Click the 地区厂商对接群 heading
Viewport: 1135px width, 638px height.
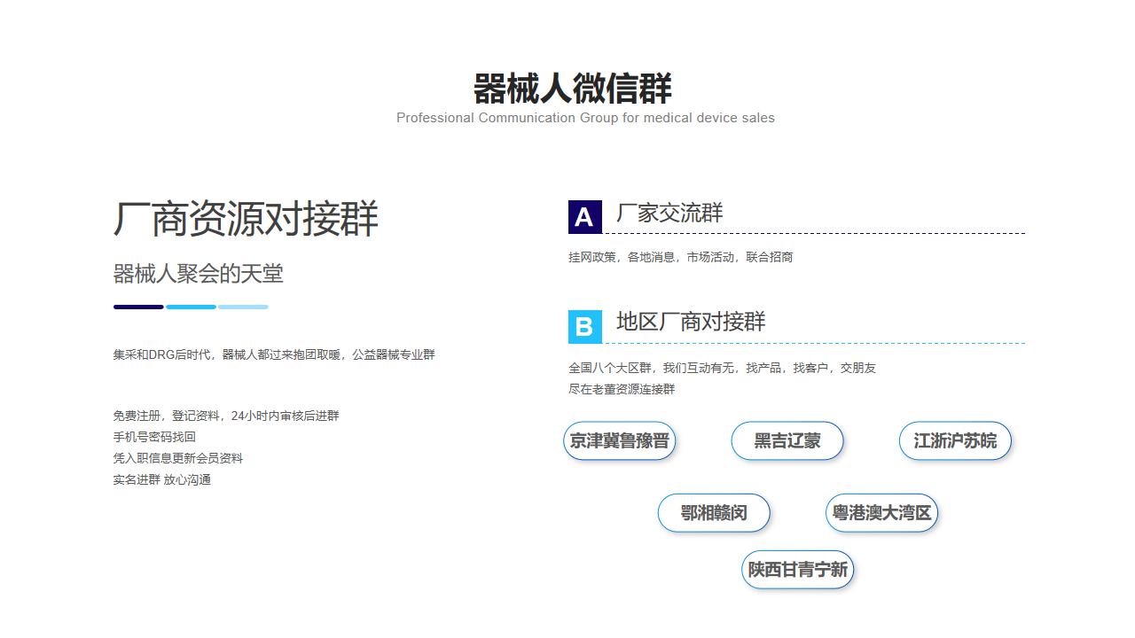click(x=691, y=322)
